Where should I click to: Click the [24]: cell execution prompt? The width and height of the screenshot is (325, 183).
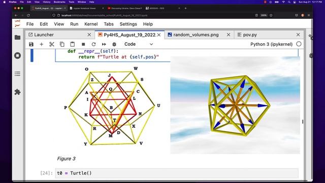click(47, 173)
